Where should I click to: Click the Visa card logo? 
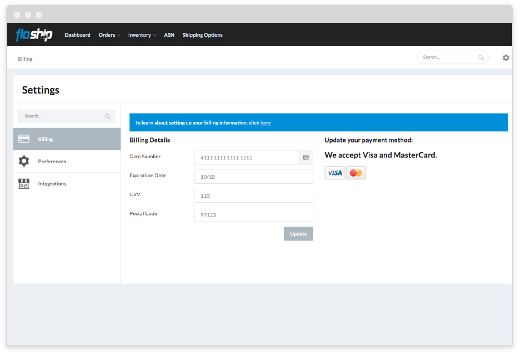coord(334,173)
